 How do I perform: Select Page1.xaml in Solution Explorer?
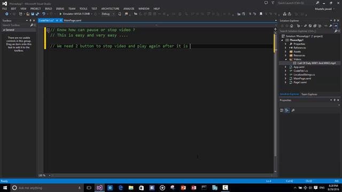300,82
